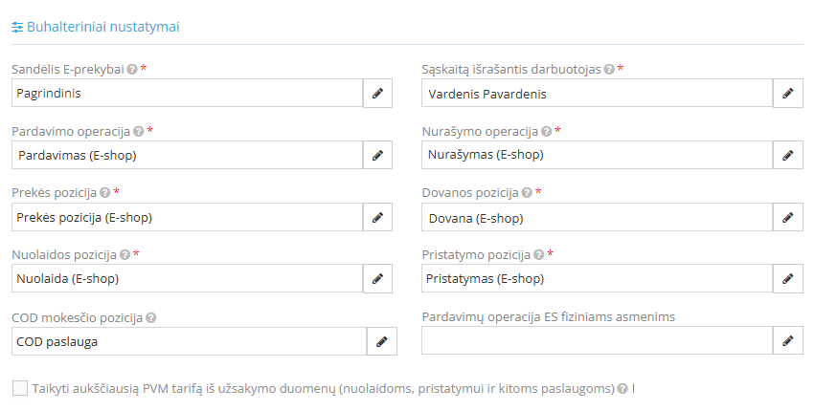Click help icon next to COD mokesčio pozicija
The width and height of the screenshot is (815, 411).
[151, 317]
